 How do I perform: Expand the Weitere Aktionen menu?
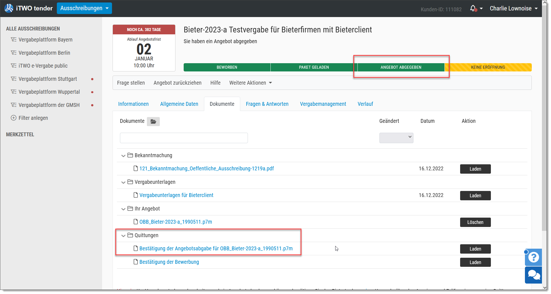[x=251, y=83]
